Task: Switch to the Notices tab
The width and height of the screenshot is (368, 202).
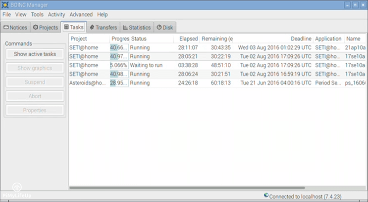Action: coord(15,27)
